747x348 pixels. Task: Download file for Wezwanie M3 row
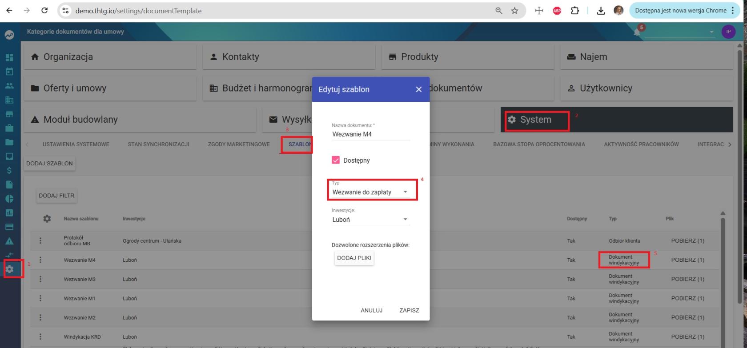[687, 279]
